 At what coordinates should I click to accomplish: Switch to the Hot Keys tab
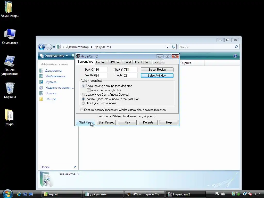pyautogui.click(x=102, y=62)
